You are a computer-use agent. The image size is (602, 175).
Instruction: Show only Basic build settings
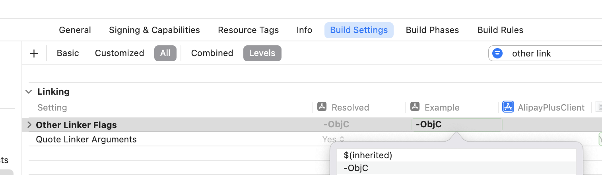click(68, 53)
